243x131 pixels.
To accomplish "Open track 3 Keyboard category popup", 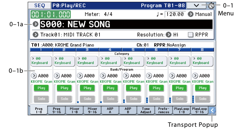I will [87, 61].
